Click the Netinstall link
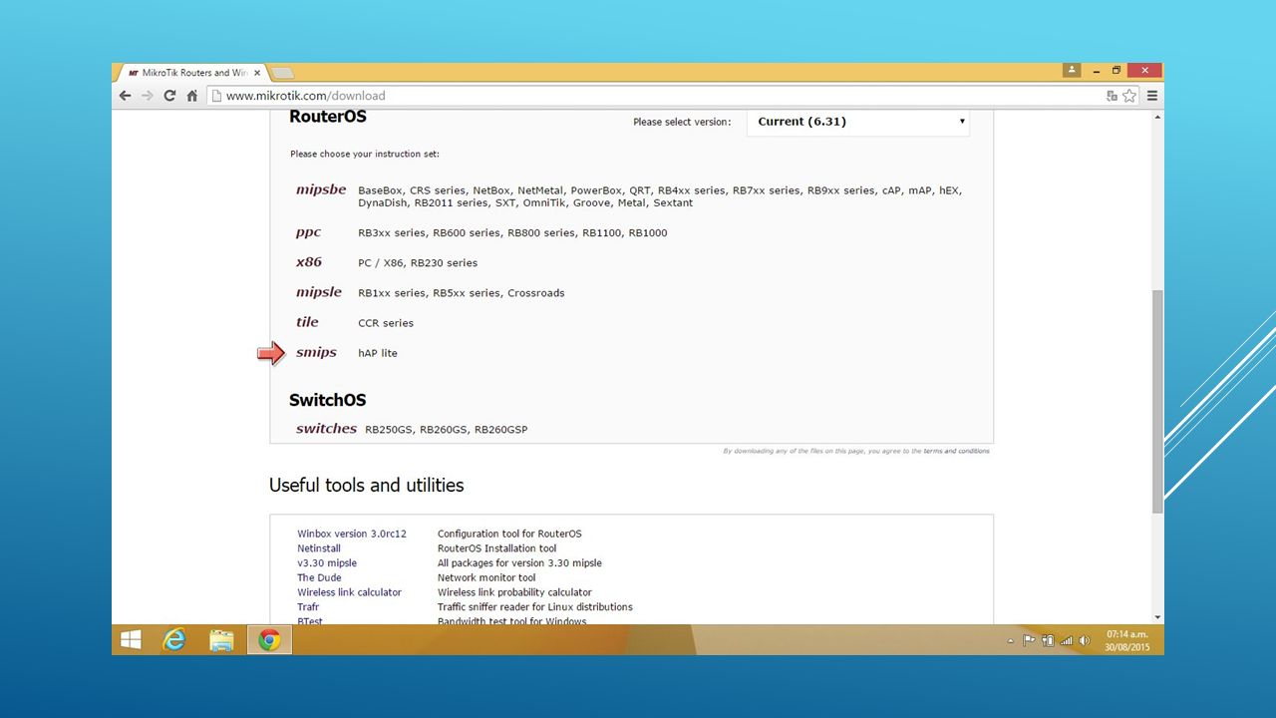 pyautogui.click(x=319, y=548)
